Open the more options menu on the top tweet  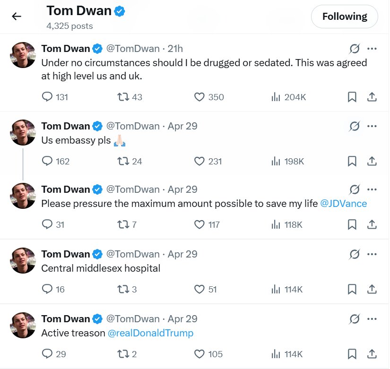(372, 48)
